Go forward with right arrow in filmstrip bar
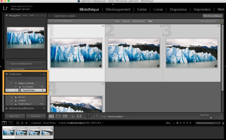Viewport: 226px width, 140px height. [26, 123]
